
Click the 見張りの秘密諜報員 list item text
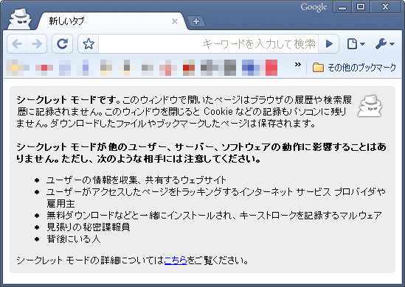88,227
